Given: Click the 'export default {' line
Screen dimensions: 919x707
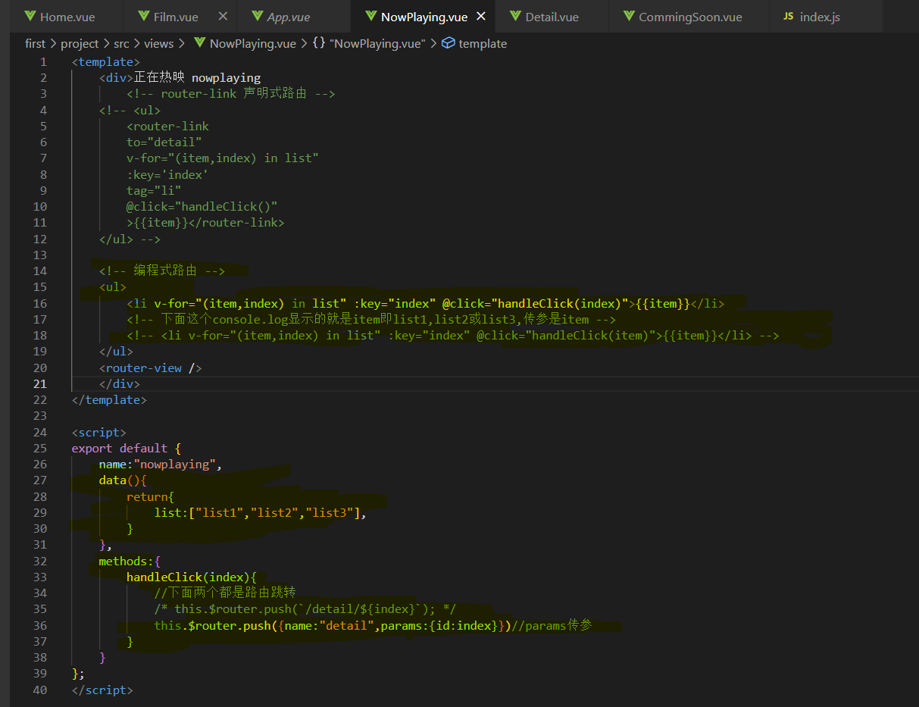Looking at the screenshot, I should click(x=127, y=448).
